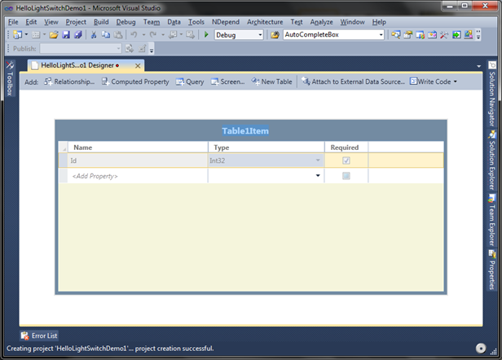The height and width of the screenshot is (360, 502).
Task: Click the Open File folder icon
Action: click(54, 34)
